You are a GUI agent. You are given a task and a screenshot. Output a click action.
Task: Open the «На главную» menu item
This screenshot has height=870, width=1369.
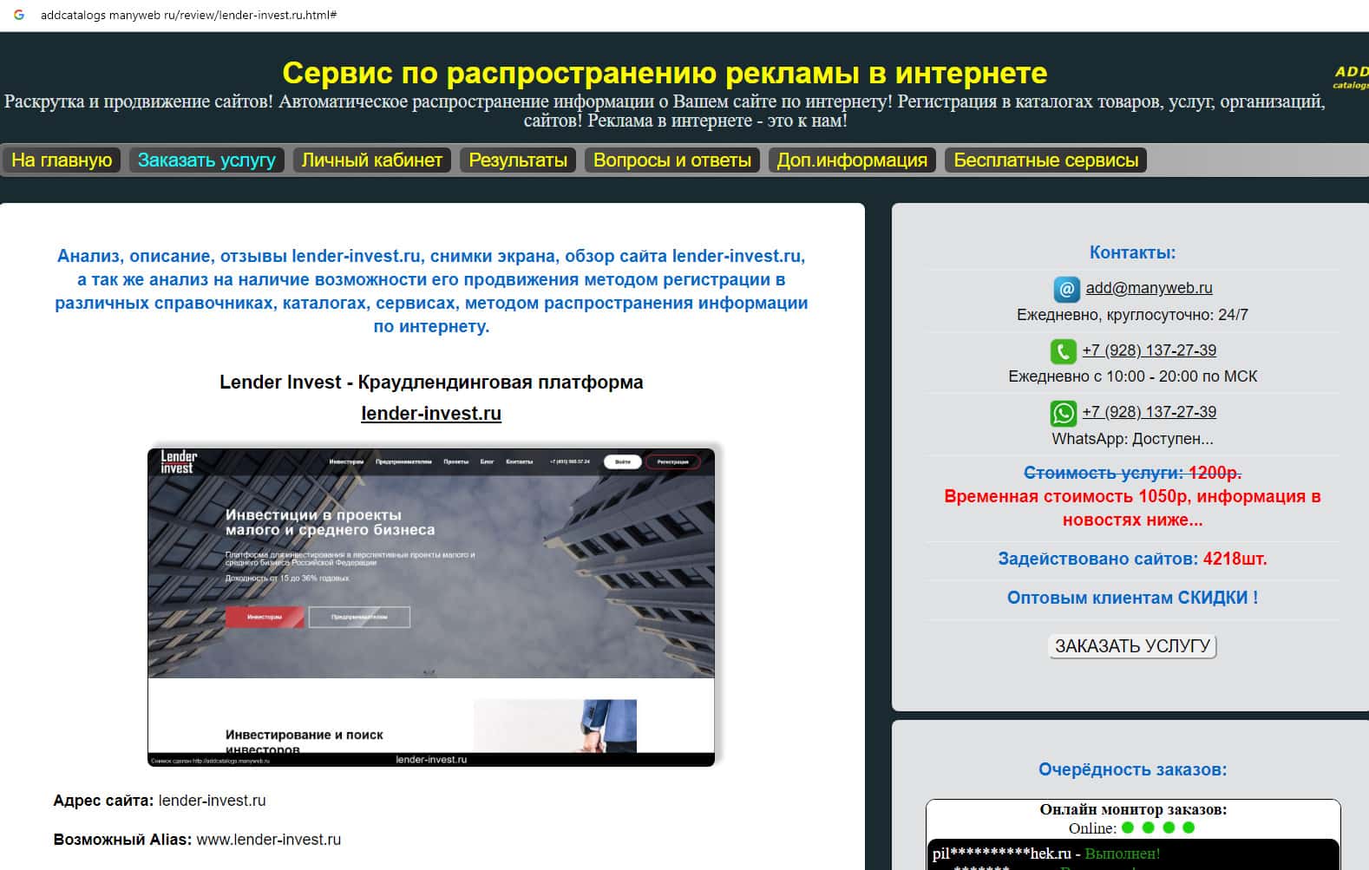coord(62,160)
